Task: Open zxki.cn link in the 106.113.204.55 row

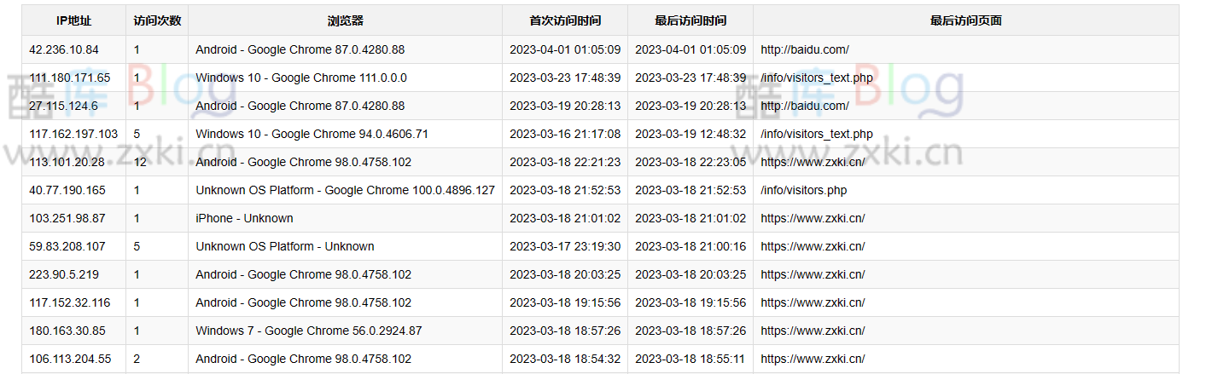Action: coord(813,359)
